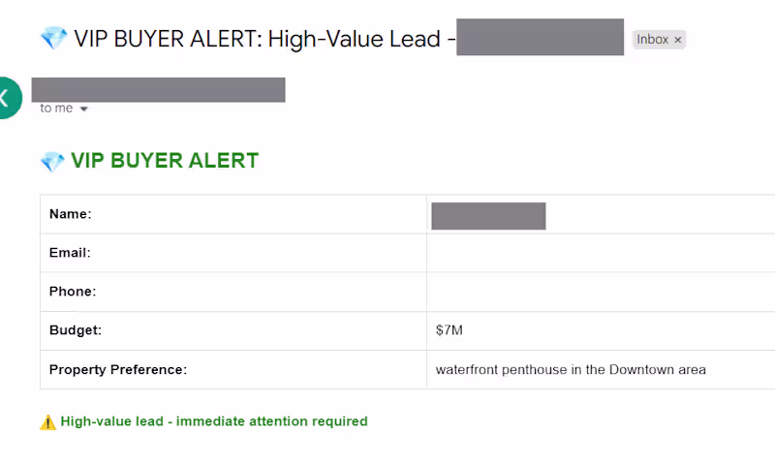The image size is (775, 467).
Task: Click the green sender avatar circle
Action: [x=6, y=97]
